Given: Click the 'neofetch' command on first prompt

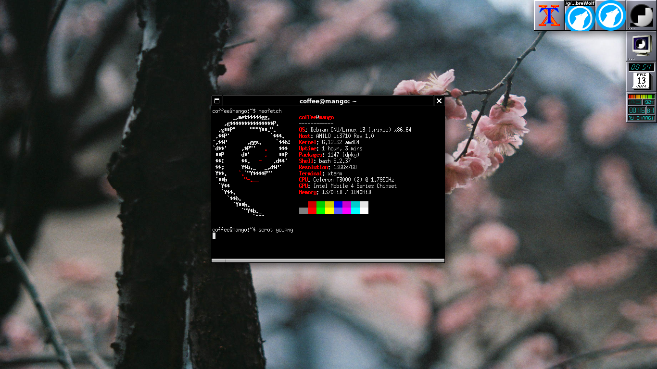Looking at the screenshot, I should tap(270, 111).
